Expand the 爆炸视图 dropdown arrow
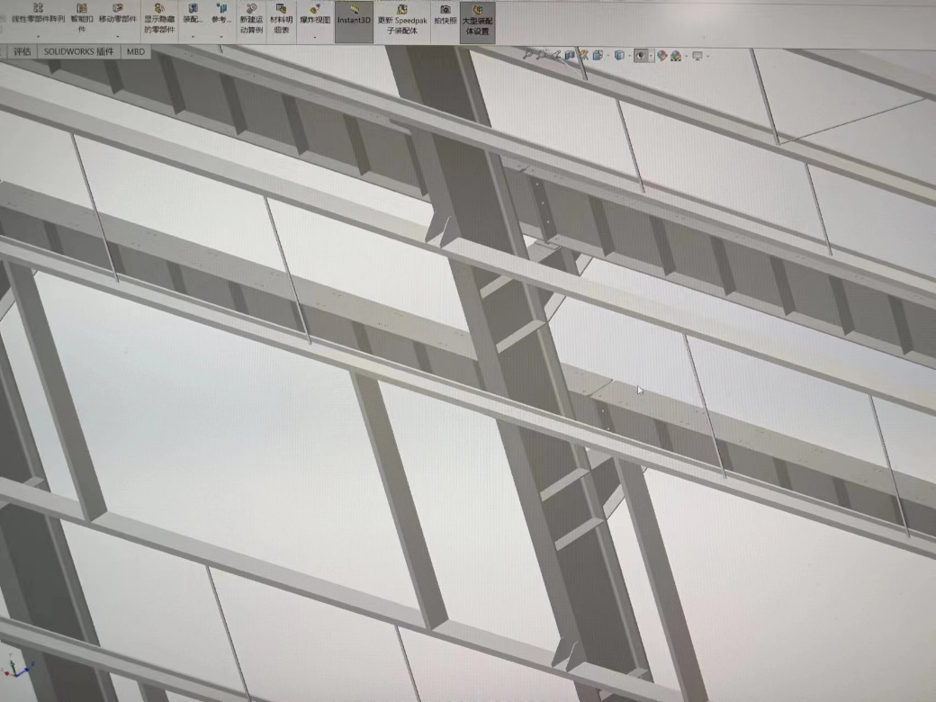 coord(315,38)
